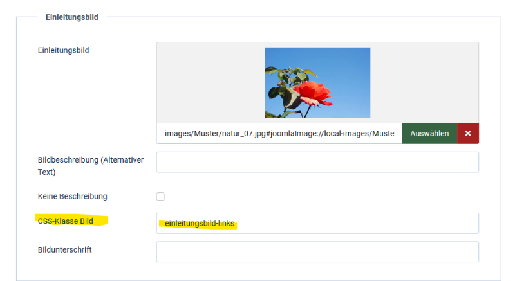Click the CSS-Klasse Bild label
This screenshot has width=515, height=281.
66,221
